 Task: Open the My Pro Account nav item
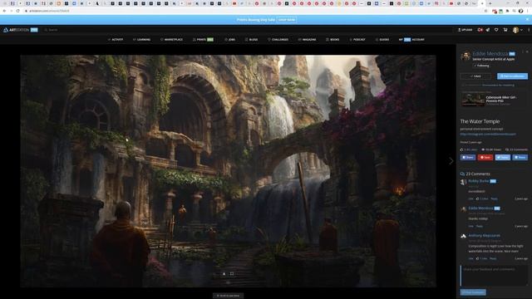411,40
